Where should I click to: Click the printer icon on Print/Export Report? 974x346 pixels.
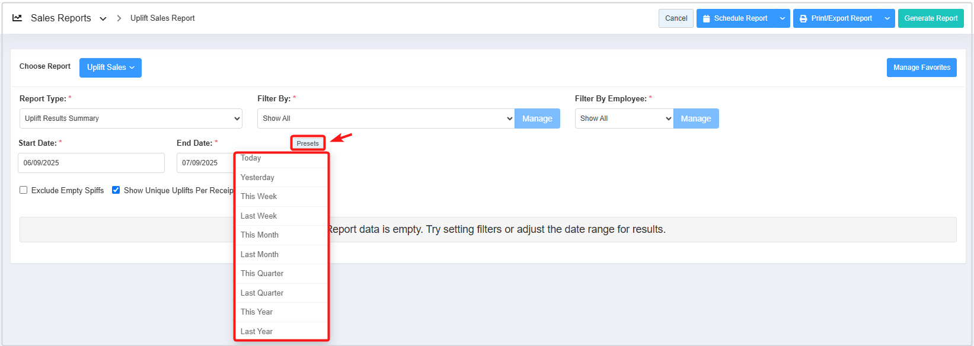click(803, 19)
